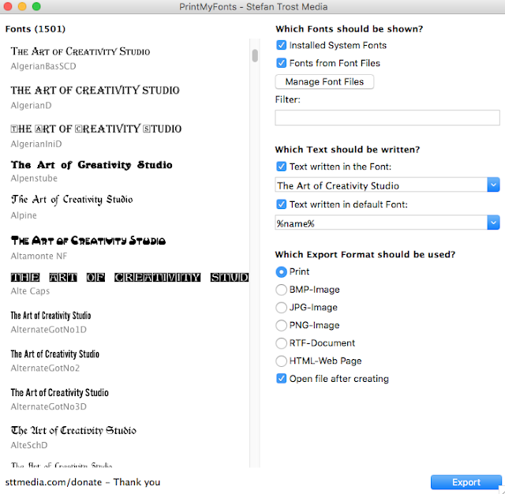Select RTF-Document export format

coord(281,343)
